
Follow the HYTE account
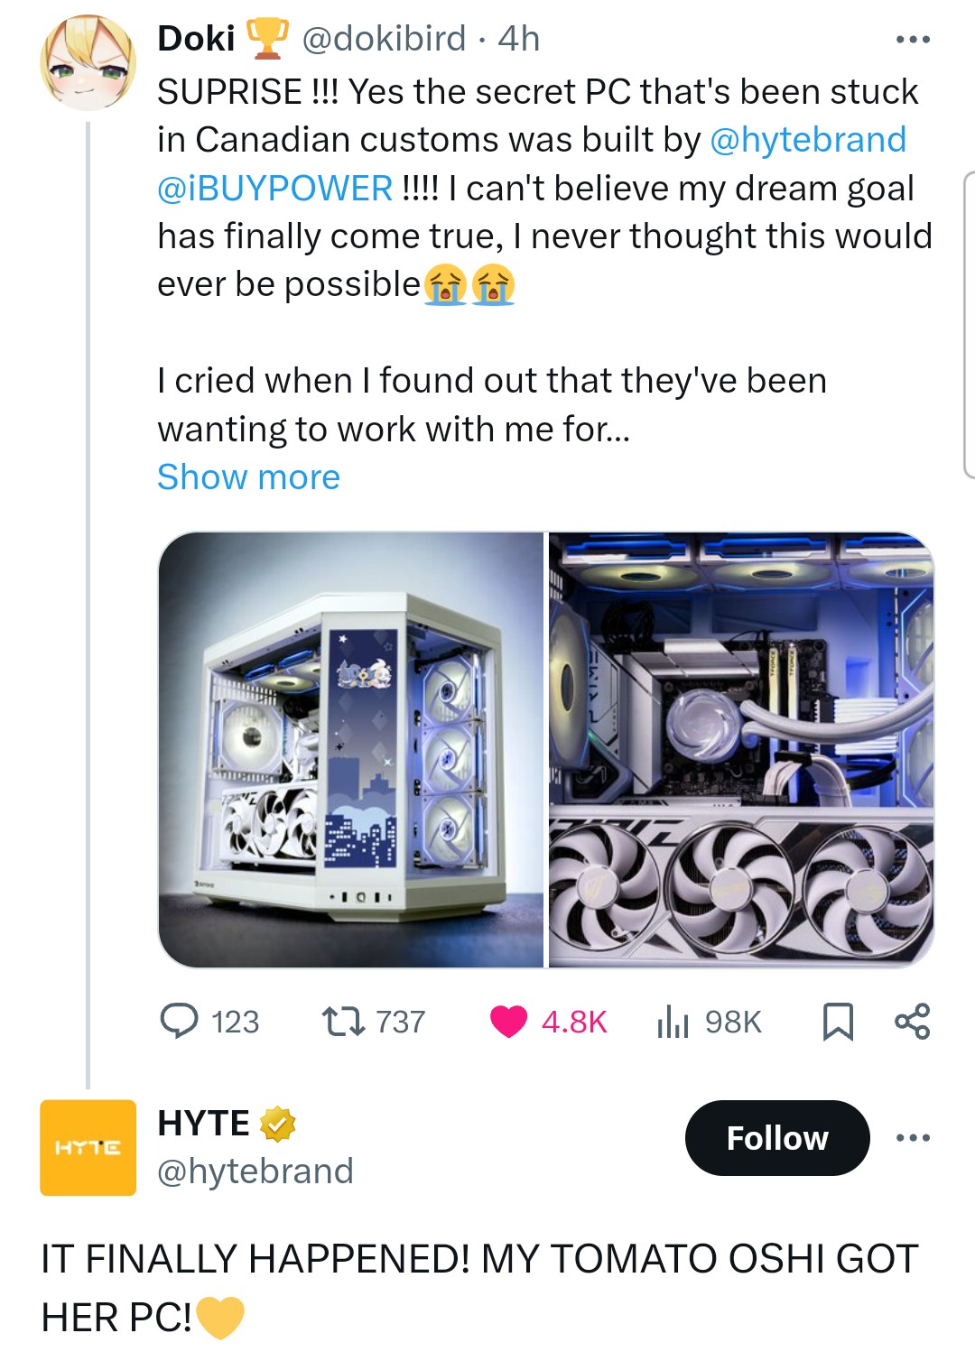777,1137
